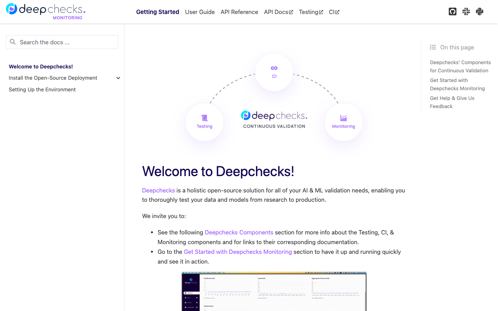Jump to Get Started with Deepchecks Monitoring in TOC

(x=457, y=84)
